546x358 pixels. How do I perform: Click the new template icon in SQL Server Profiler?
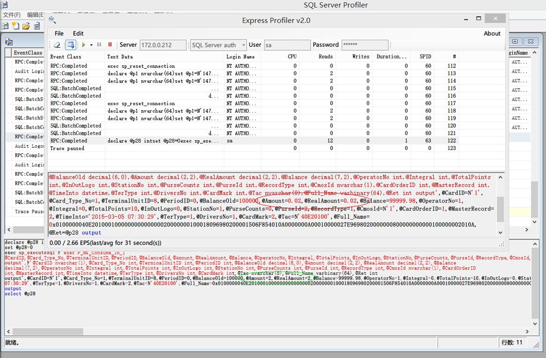click(x=16, y=26)
